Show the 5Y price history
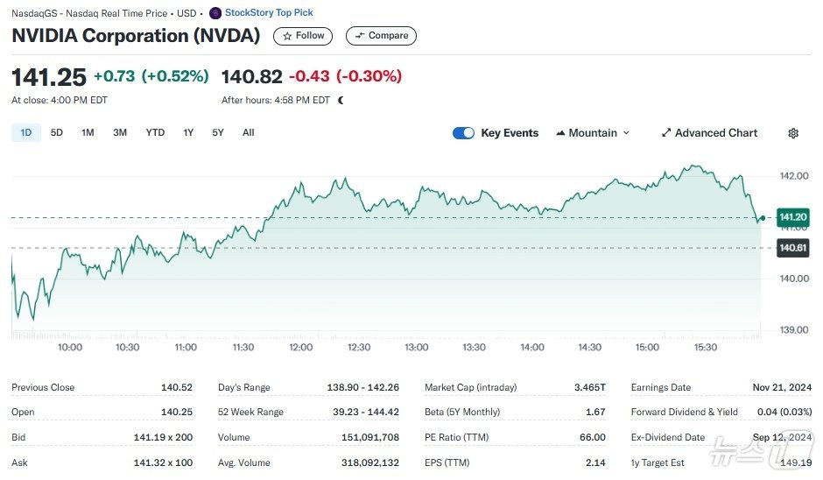Image resolution: width=823 pixels, height=480 pixels. (218, 133)
